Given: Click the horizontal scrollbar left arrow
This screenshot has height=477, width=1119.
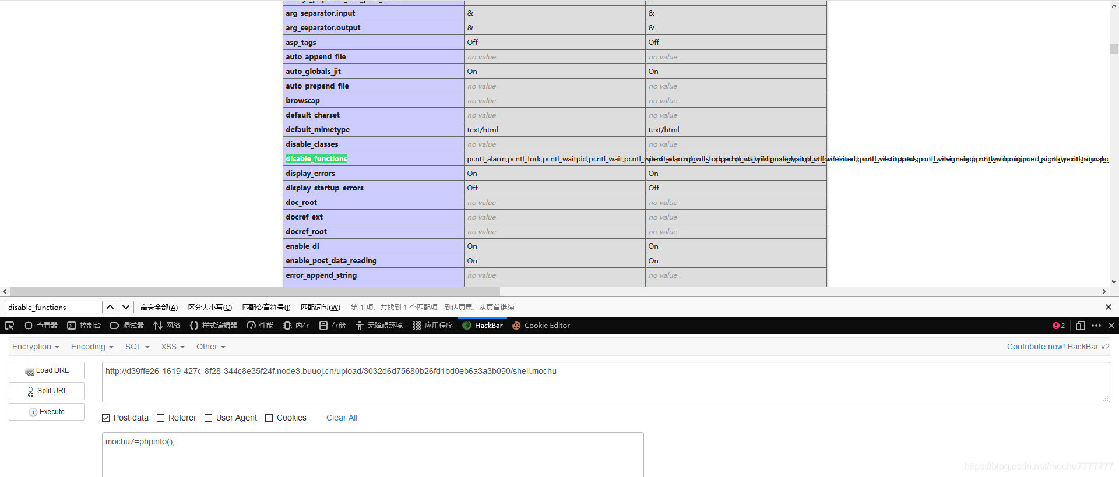Looking at the screenshot, I should tap(5, 291).
